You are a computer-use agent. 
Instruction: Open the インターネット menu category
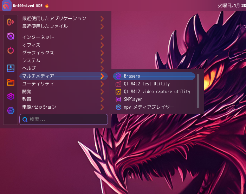pyautogui.click(x=64, y=37)
